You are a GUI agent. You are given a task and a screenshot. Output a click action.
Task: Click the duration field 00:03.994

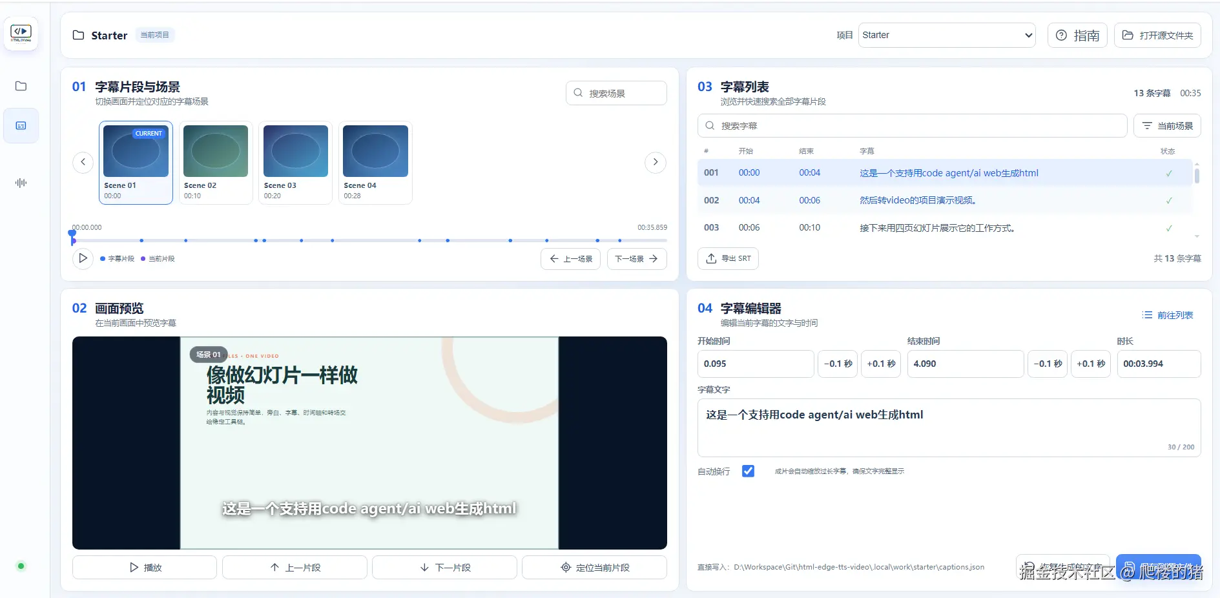(1159, 364)
